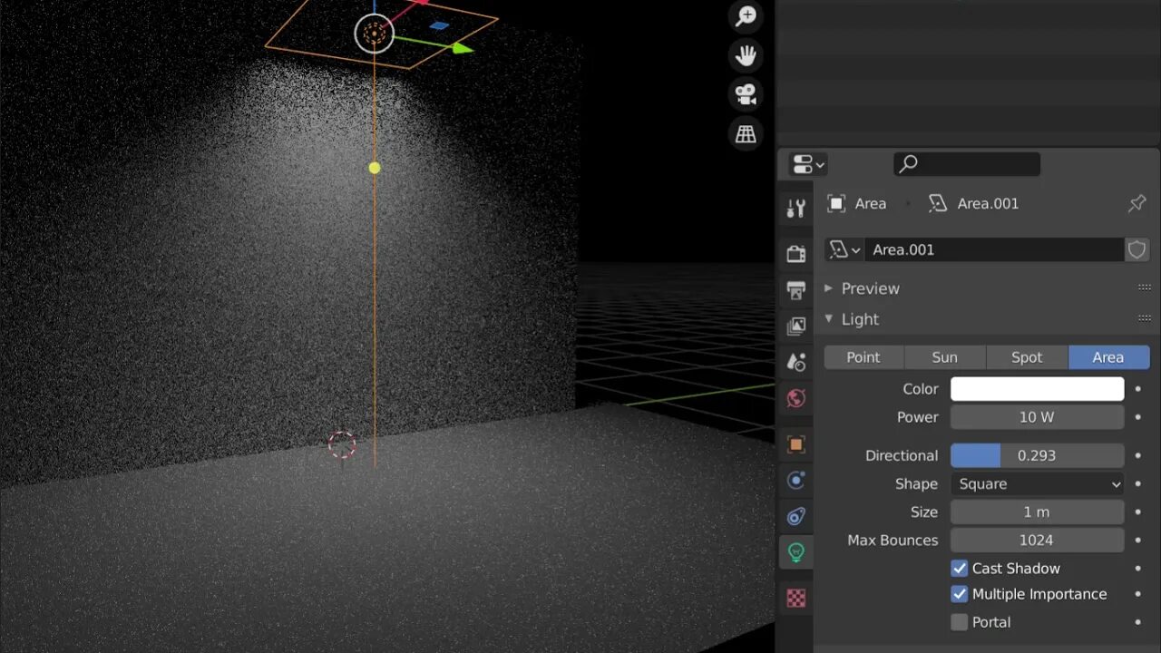
Task: Toggle the viewport pan hand icon
Action: [x=745, y=55]
